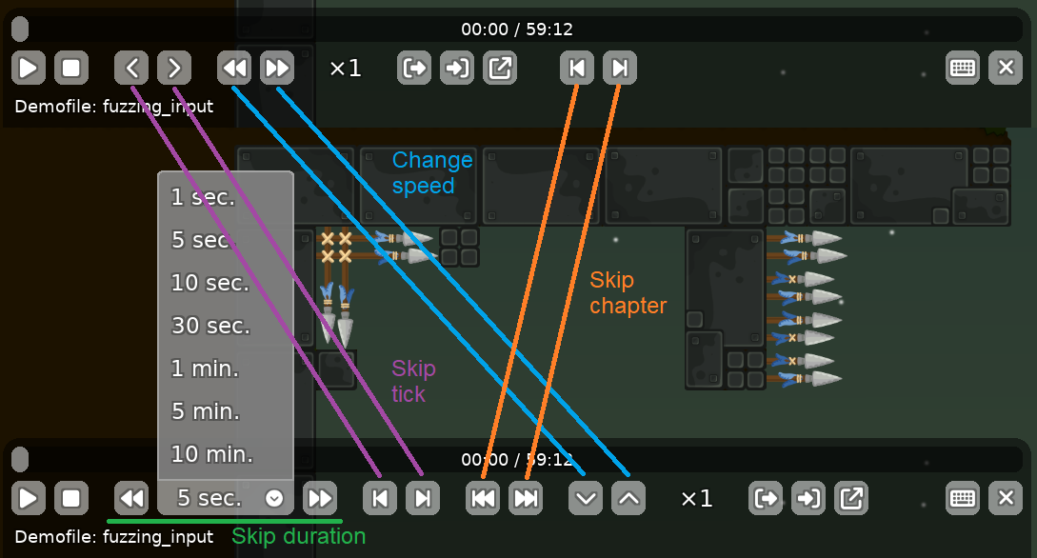The image size is (1037, 558).
Task: Click slow-down double arrow in top player
Action: point(234,68)
